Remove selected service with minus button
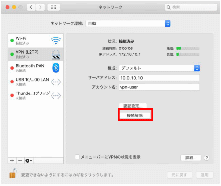This screenshot has height=186, width=221. click(19, 160)
